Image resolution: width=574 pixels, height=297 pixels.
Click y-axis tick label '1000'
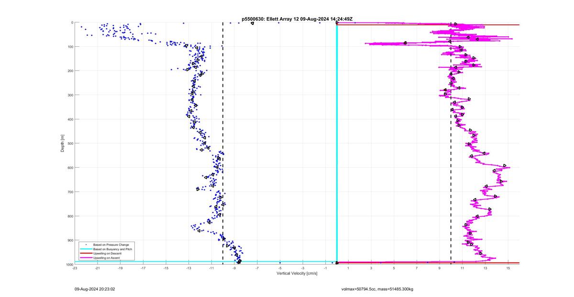tap(69, 265)
